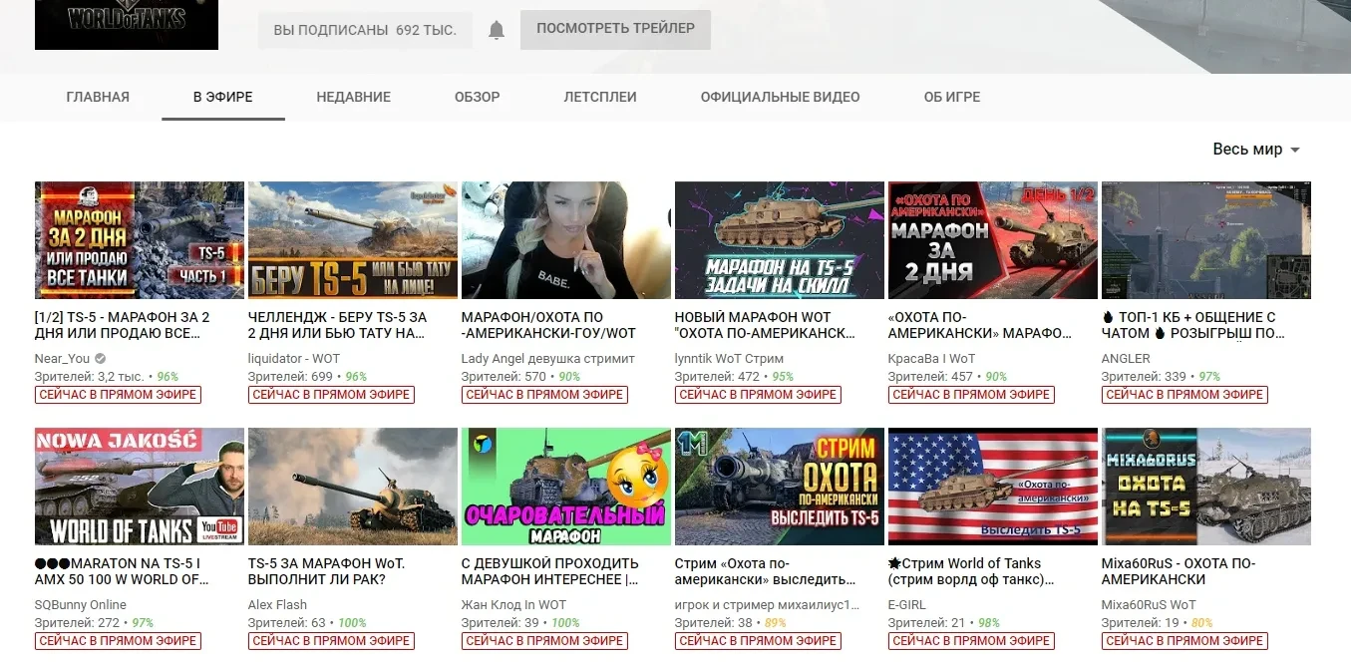Viewport: 1351px width, 662px height.
Task: Toggle the ВЫ ПОДПИСАНЫ subscription button
Action: click(365, 30)
